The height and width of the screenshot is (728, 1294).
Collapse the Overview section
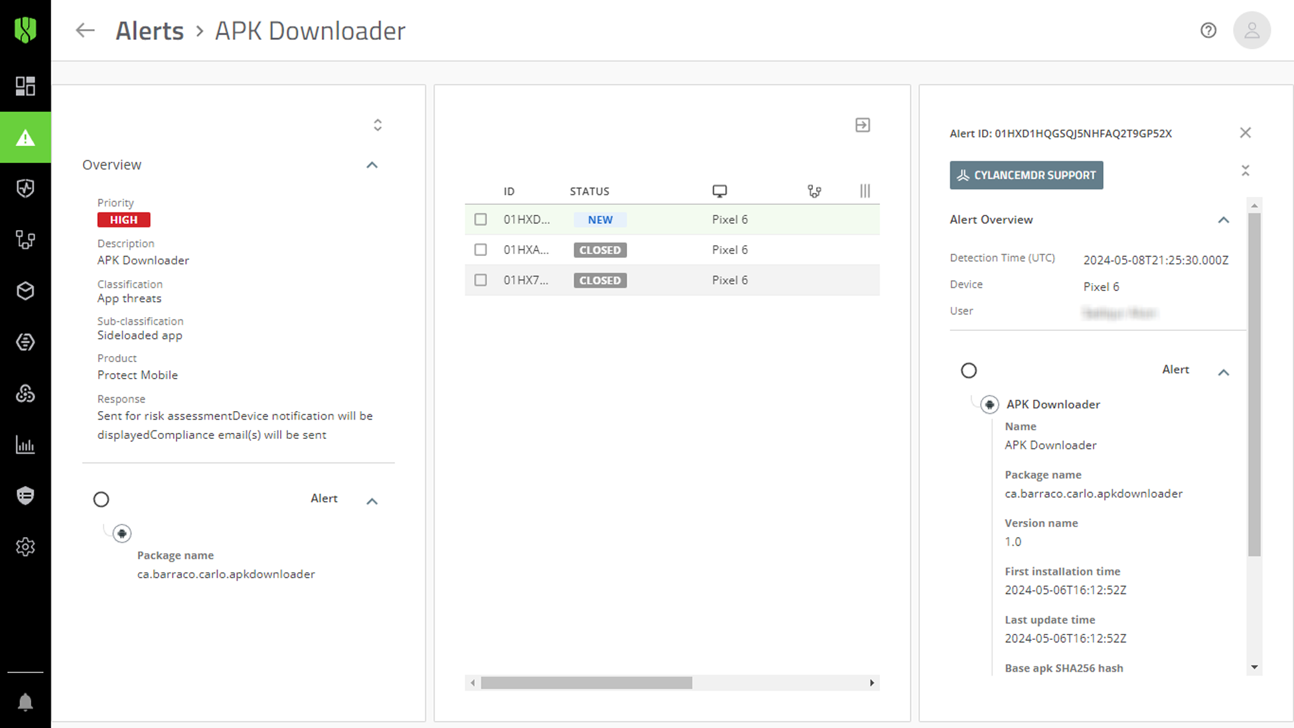coord(372,165)
